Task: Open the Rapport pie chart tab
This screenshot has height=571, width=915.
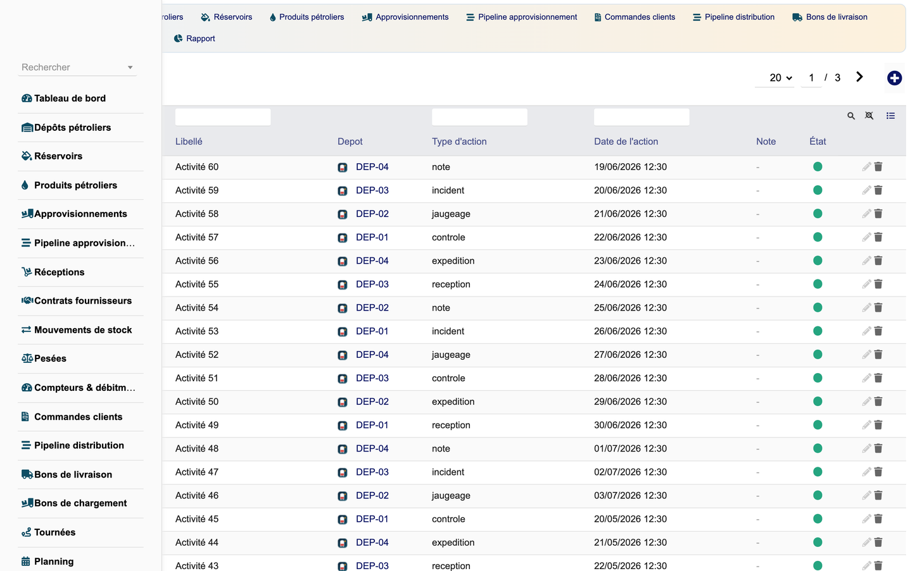Action: pos(194,39)
